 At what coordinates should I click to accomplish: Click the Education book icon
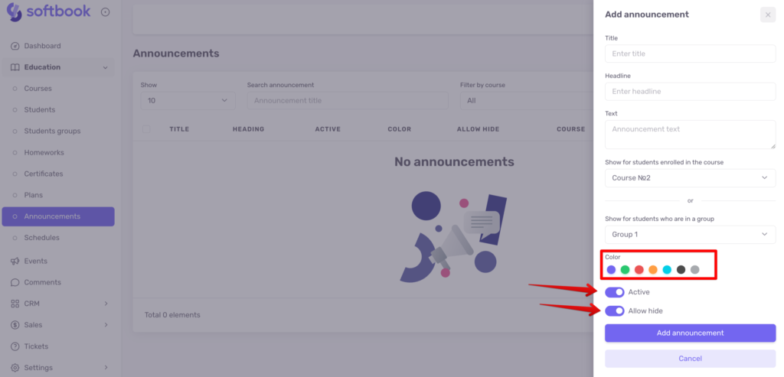[x=15, y=67]
